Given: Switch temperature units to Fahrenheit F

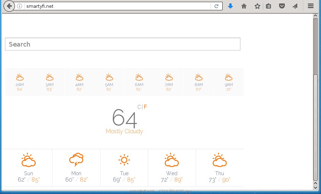Looking at the screenshot, I should coord(145,107).
